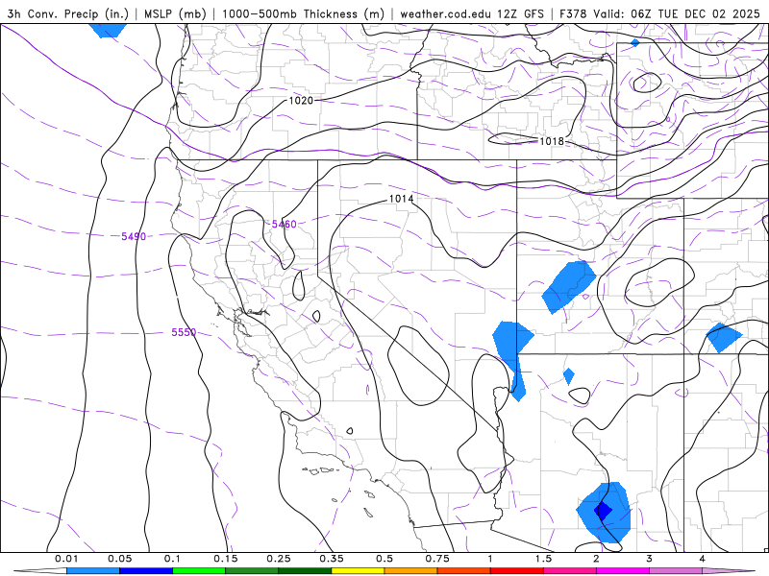Click the legend value 2

(x=596, y=559)
